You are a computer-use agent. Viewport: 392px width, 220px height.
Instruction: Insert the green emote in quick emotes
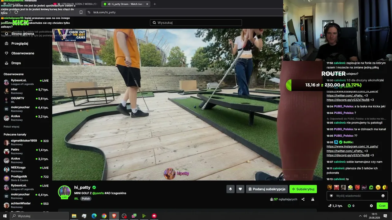pos(371,187)
